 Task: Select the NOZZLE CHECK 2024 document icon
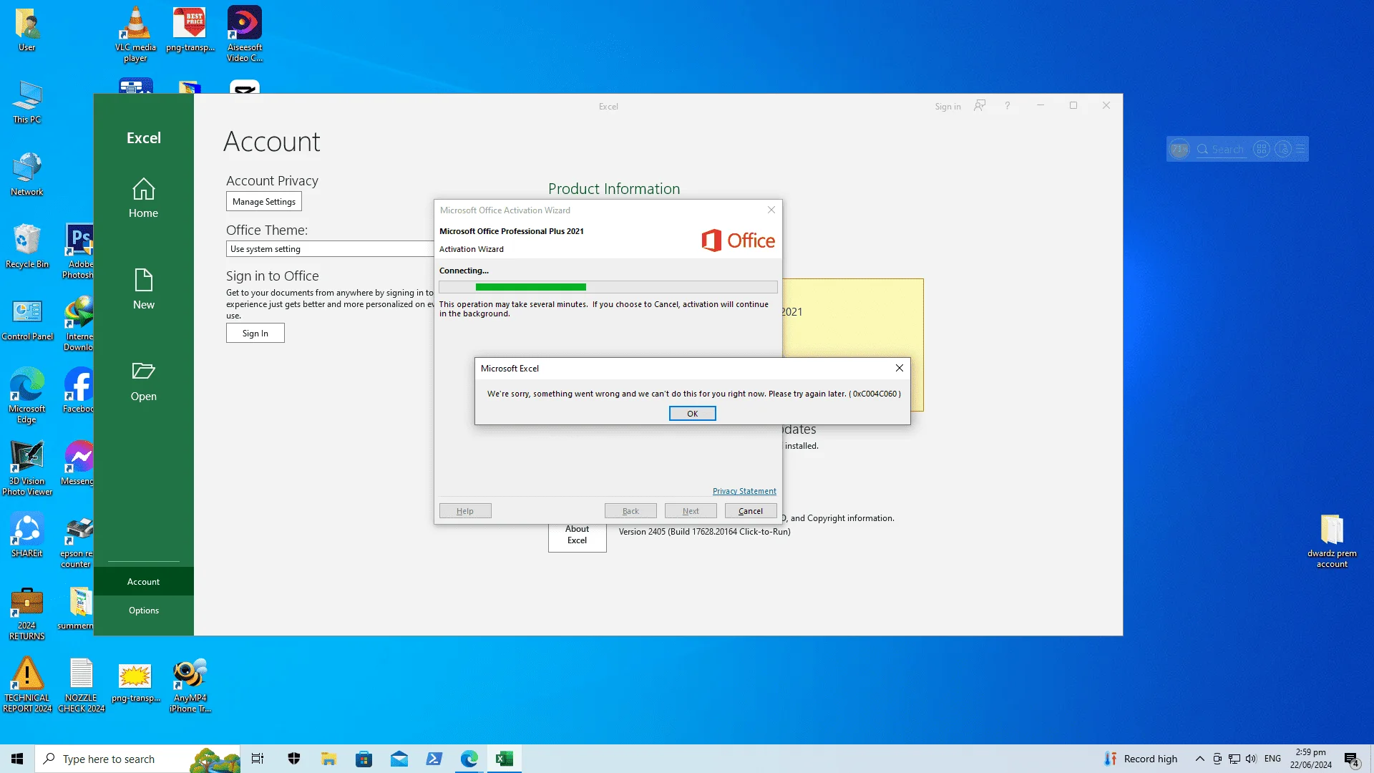[x=82, y=686]
